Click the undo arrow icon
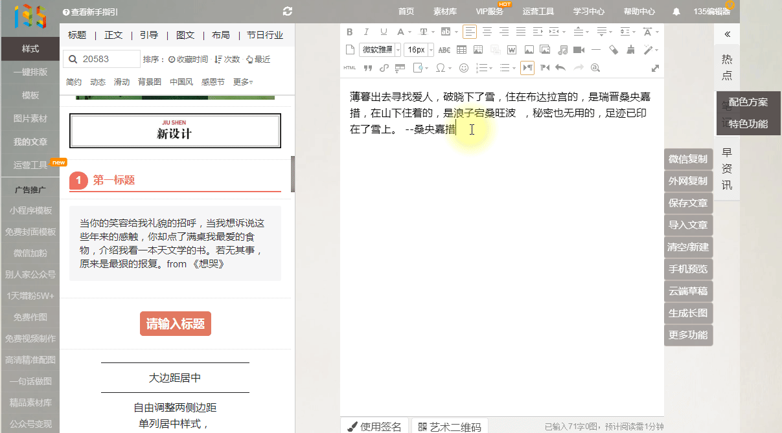The width and height of the screenshot is (782, 433). tap(560, 67)
